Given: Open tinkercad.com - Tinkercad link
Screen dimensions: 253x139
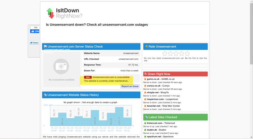Looking at the screenshot, I should point(161,123).
